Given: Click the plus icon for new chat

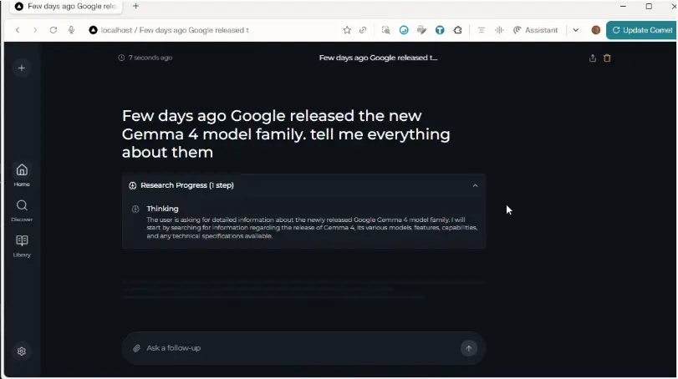Looking at the screenshot, I should click(22, 68).
